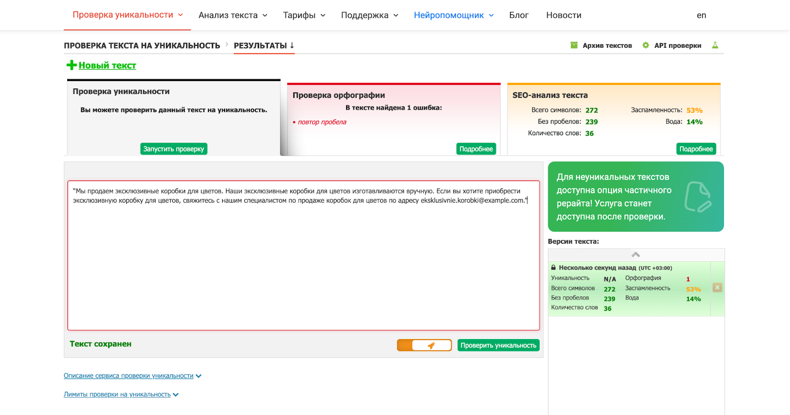Click the Архив текстов archive icon

pyautogui.click(x=574, y=45)
